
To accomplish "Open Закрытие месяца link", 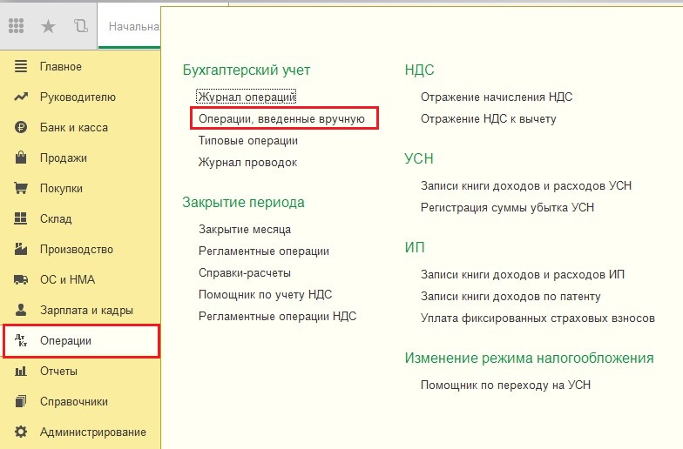I will coord(245,230).
